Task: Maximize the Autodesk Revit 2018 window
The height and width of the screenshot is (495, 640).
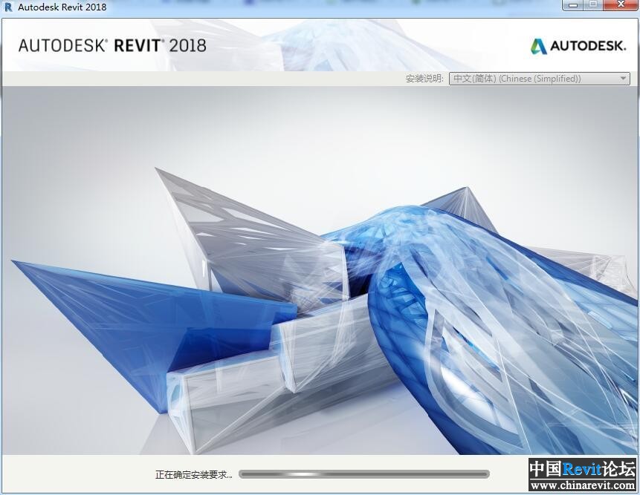Action: (x=594, y=5)
